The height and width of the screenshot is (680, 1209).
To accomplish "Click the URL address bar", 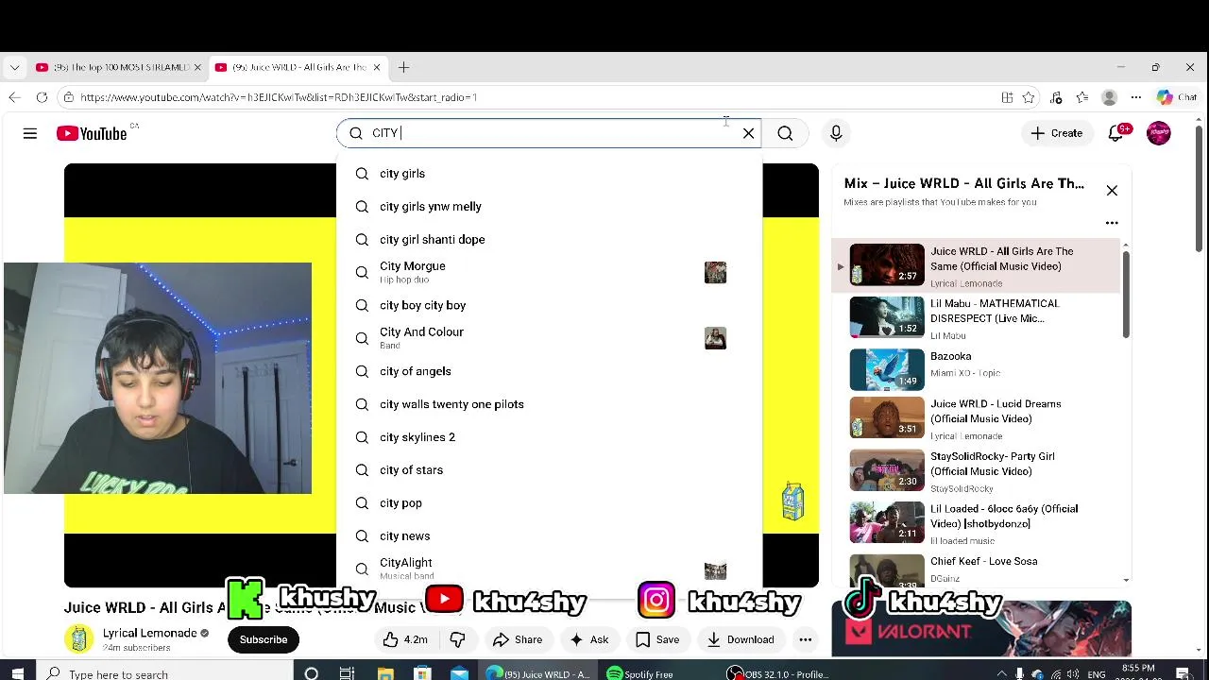I will 529,97.
